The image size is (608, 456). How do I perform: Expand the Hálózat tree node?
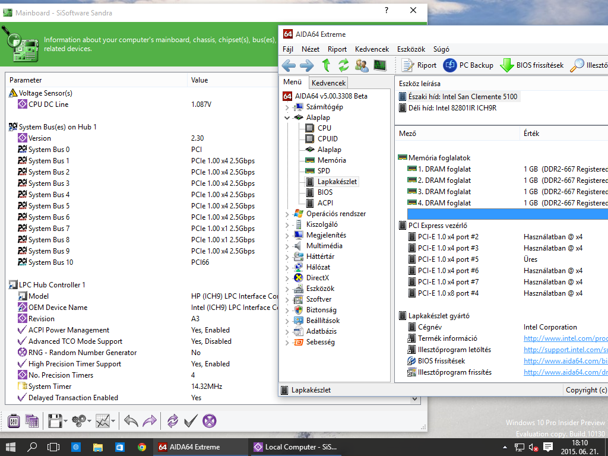287,268
